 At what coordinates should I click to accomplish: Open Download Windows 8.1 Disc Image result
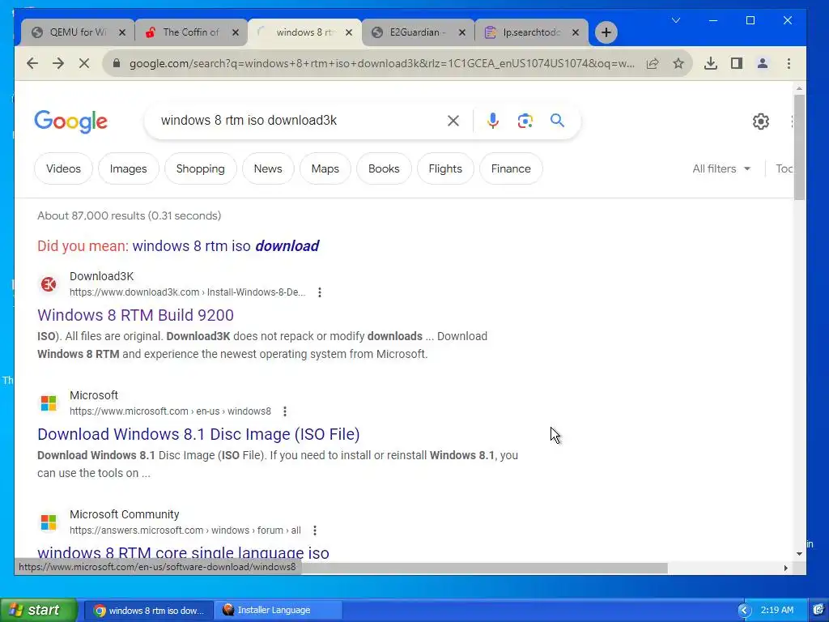coord(198,434)
